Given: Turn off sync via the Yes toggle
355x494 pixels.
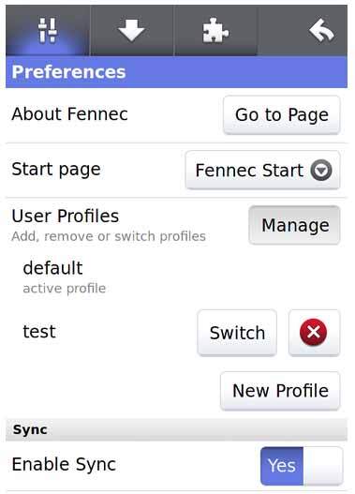Looking at the screenshot, I should tap(282, 466).
